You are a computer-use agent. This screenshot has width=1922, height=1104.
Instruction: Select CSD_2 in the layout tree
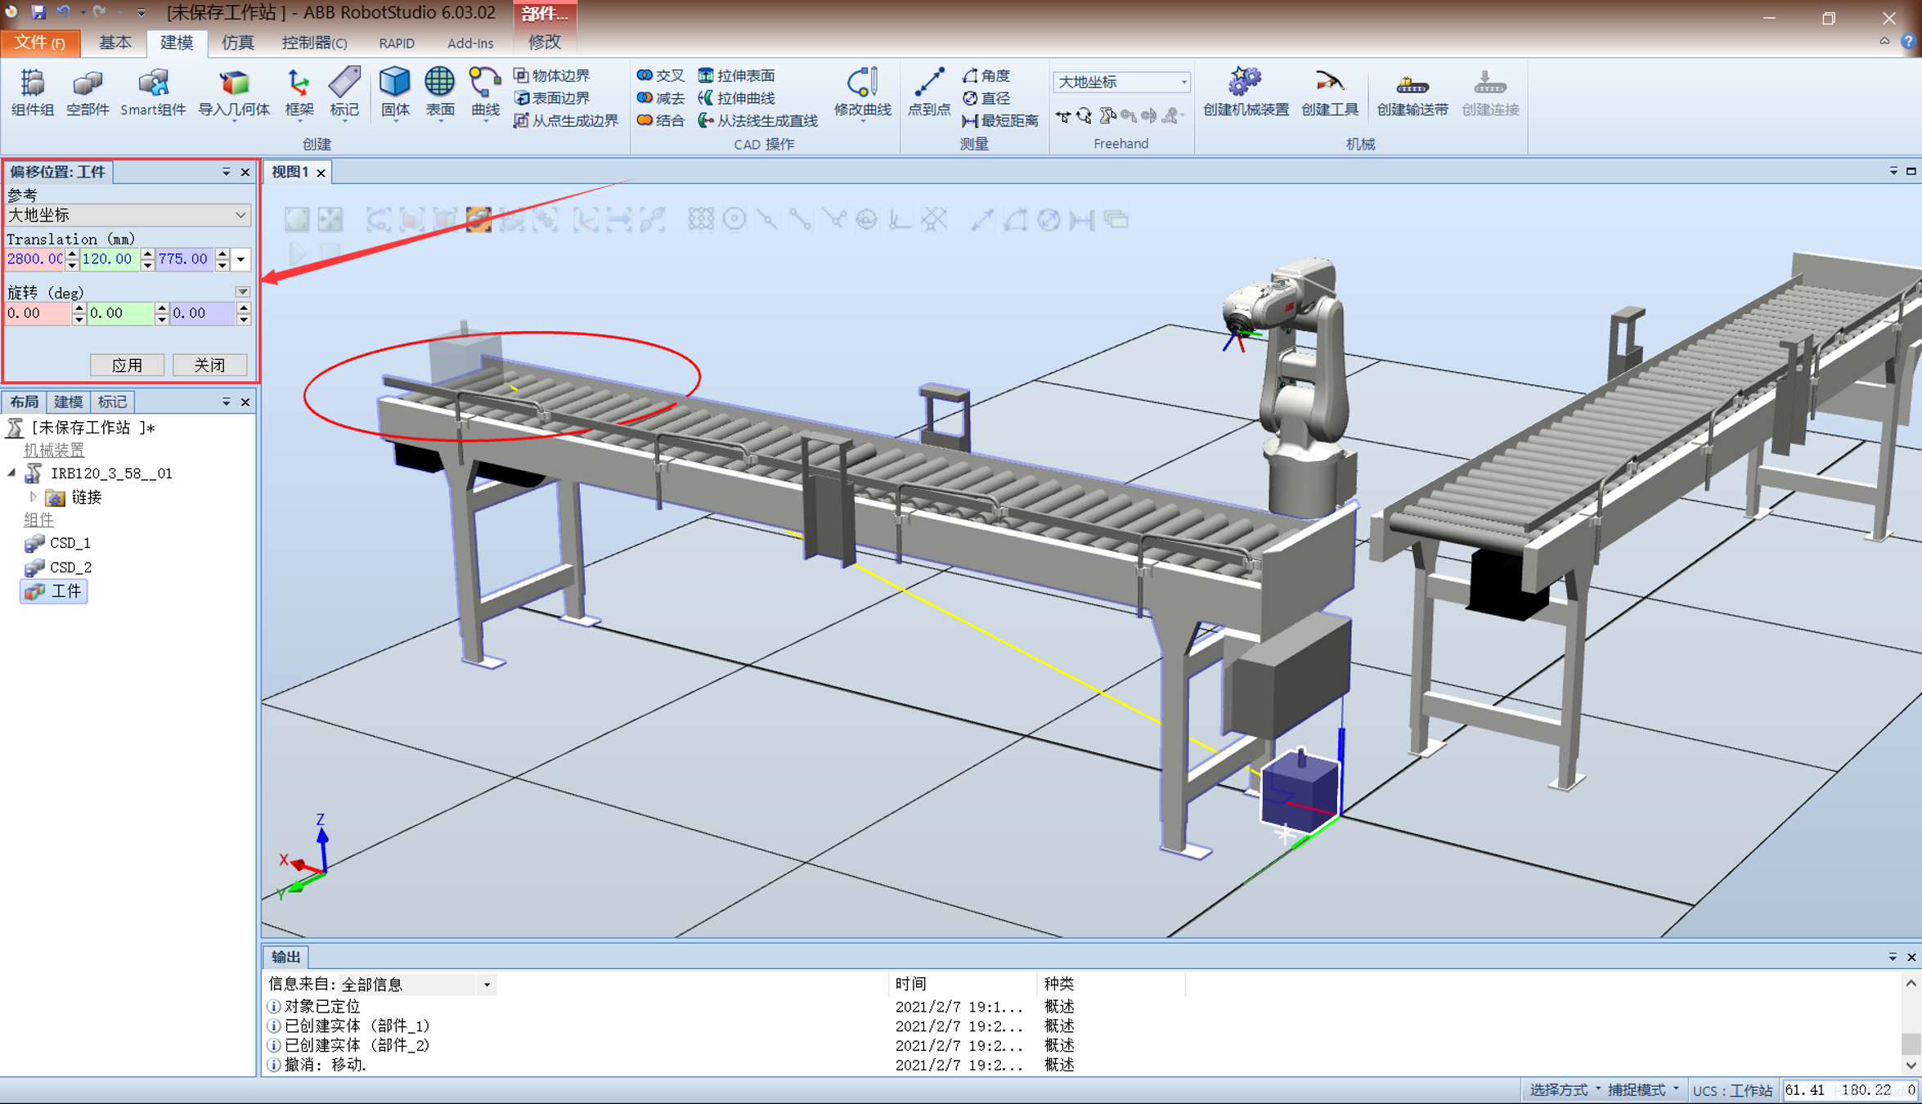pos(70,567)
